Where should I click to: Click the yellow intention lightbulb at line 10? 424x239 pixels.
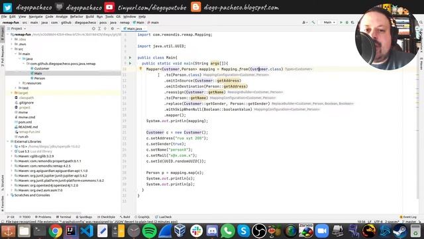[140, 69]
